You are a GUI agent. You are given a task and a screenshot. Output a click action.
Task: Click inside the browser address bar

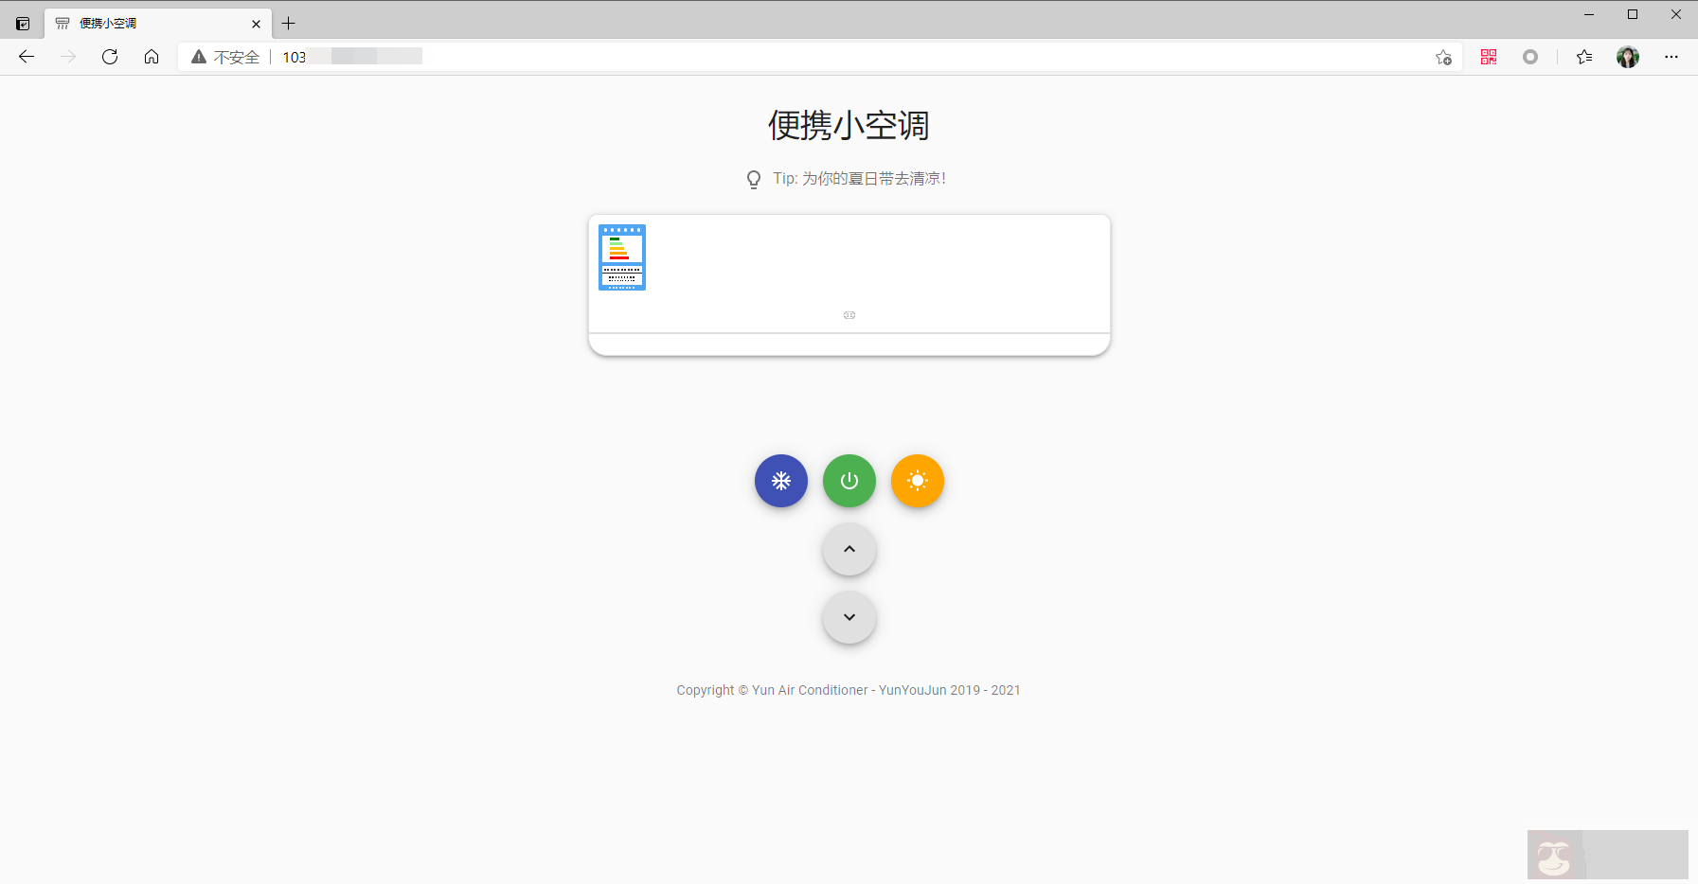[663, 57]
